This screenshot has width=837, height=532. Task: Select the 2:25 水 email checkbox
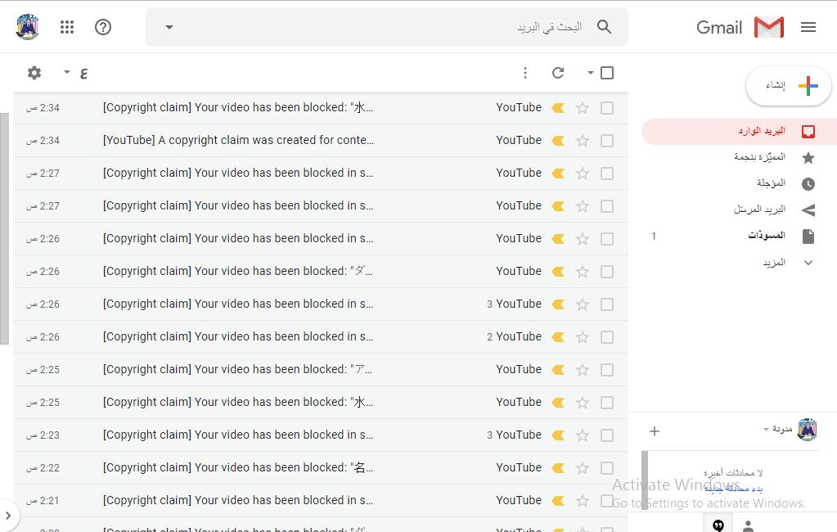pos(607,402)
